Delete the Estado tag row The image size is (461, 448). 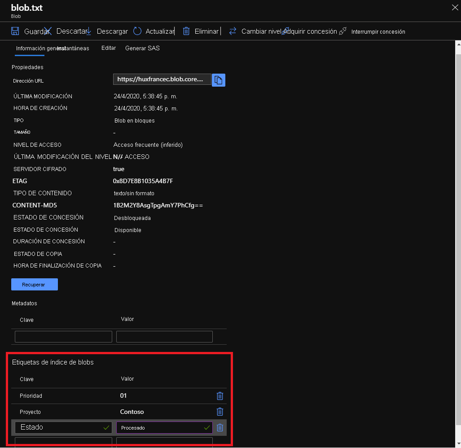click(x=220, y=427)
